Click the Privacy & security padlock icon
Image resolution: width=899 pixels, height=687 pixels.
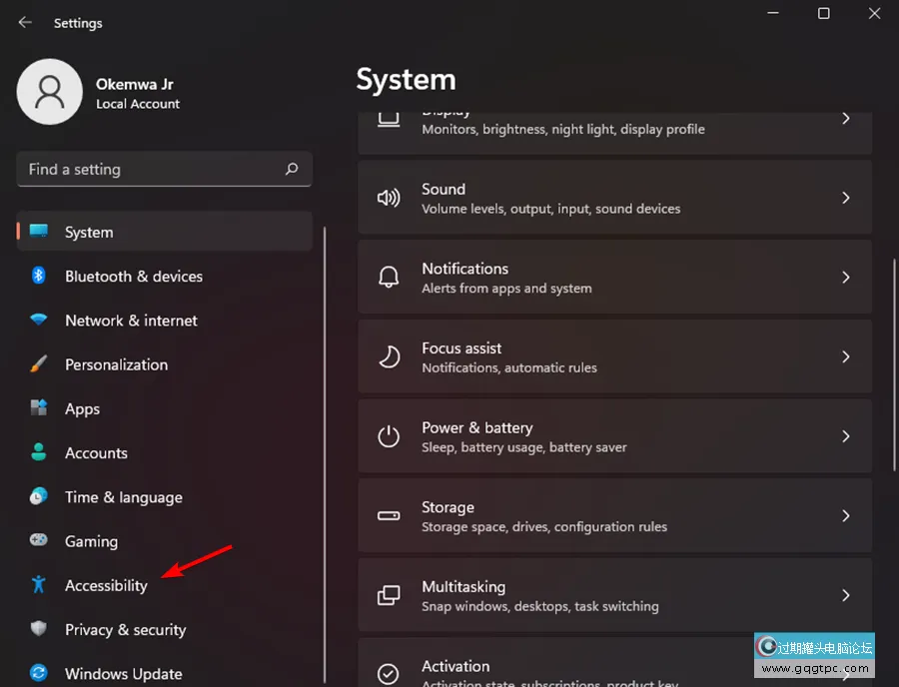point(37,629)
